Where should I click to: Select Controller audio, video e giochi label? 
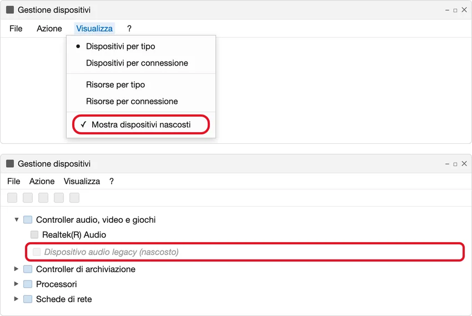(x=96, y=220)
